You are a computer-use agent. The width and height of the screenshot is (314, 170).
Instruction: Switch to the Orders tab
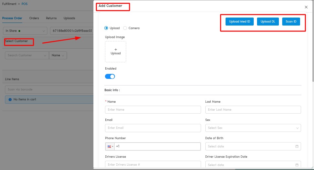click(34, 18)
